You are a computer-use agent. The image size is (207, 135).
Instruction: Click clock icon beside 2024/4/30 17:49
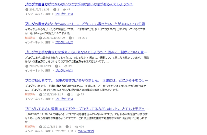pyautogui.click(x=27, y=66)
